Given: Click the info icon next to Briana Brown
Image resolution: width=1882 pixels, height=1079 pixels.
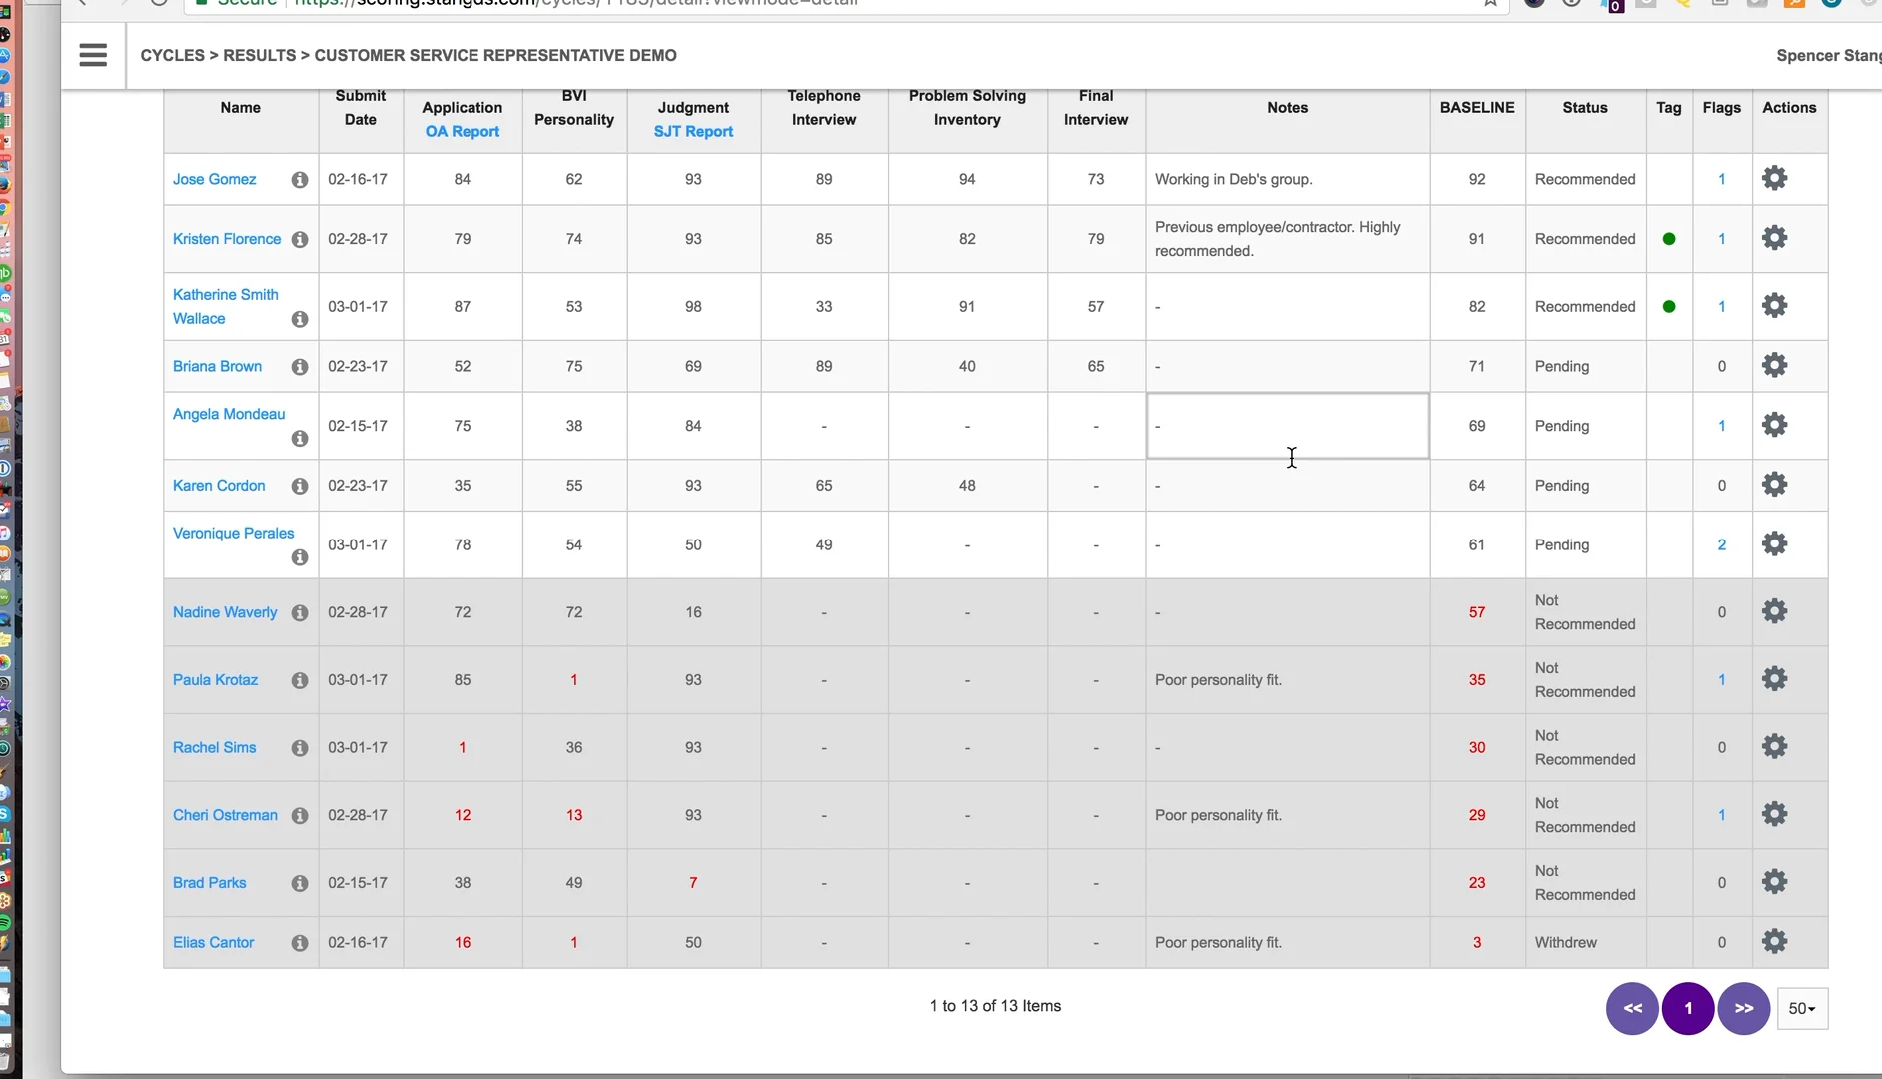Looking at the screenshot, I should [x=299, y=367].
